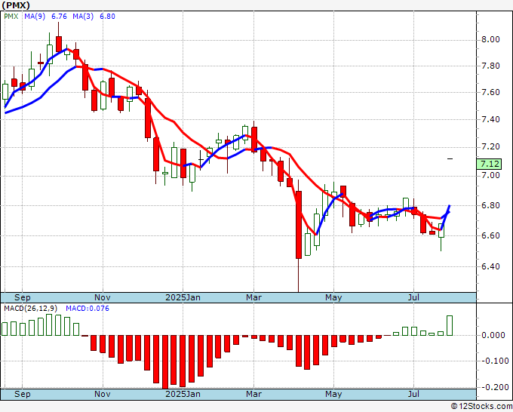Viewport: 513px width, 412px height.
Task: Click the tallest green MACD bar at far right
Action: (450, 326)
